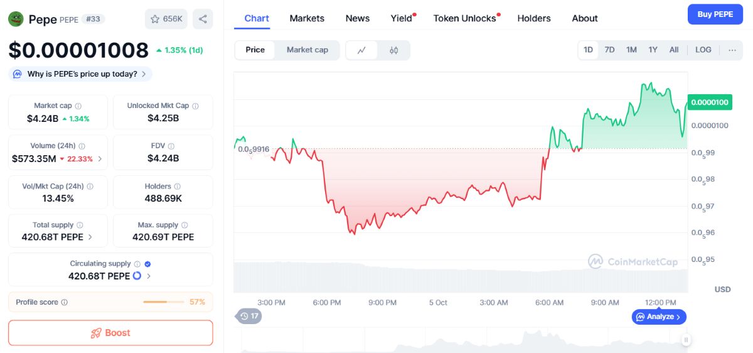Image resolution: width=753 pixels, height=353 pixels.
Task: Open the Yield tab
Action: coord(403,18)
